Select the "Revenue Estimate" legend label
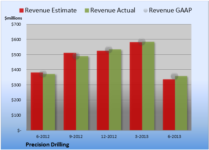 pos(51,10)
